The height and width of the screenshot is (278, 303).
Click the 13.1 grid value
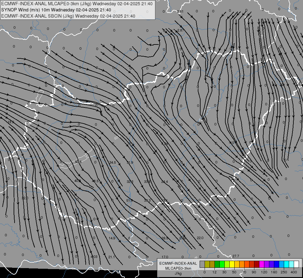click(x=165, y=200)
